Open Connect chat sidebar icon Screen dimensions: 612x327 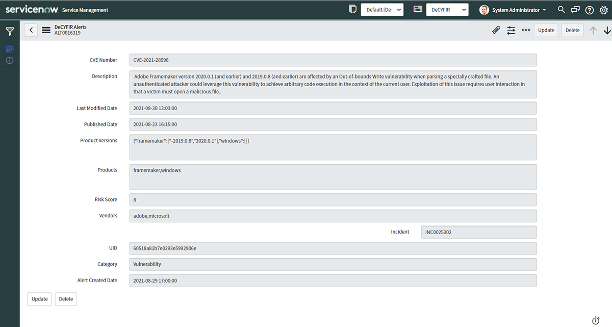click(x=575, y=10)
